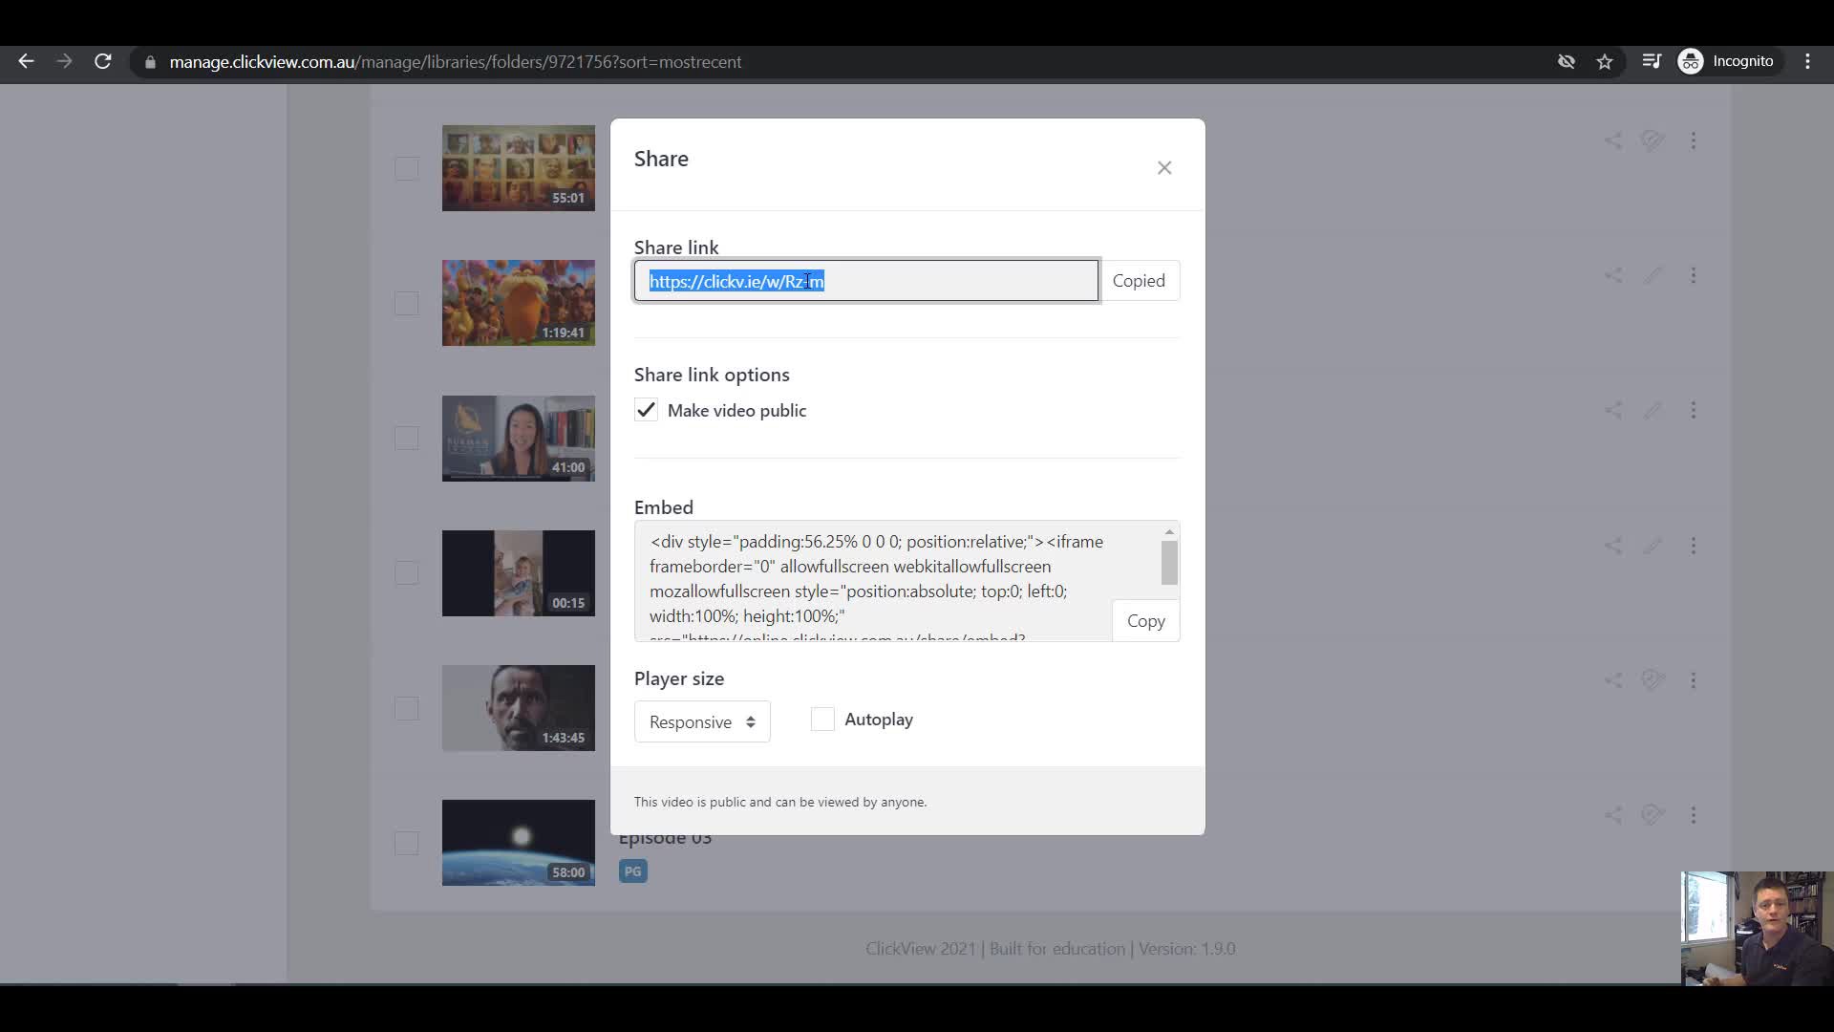The height and width of the screenshot is (1032, 1834).
Task: Click the browser back arrow
Action: click(x=26, y=61)
